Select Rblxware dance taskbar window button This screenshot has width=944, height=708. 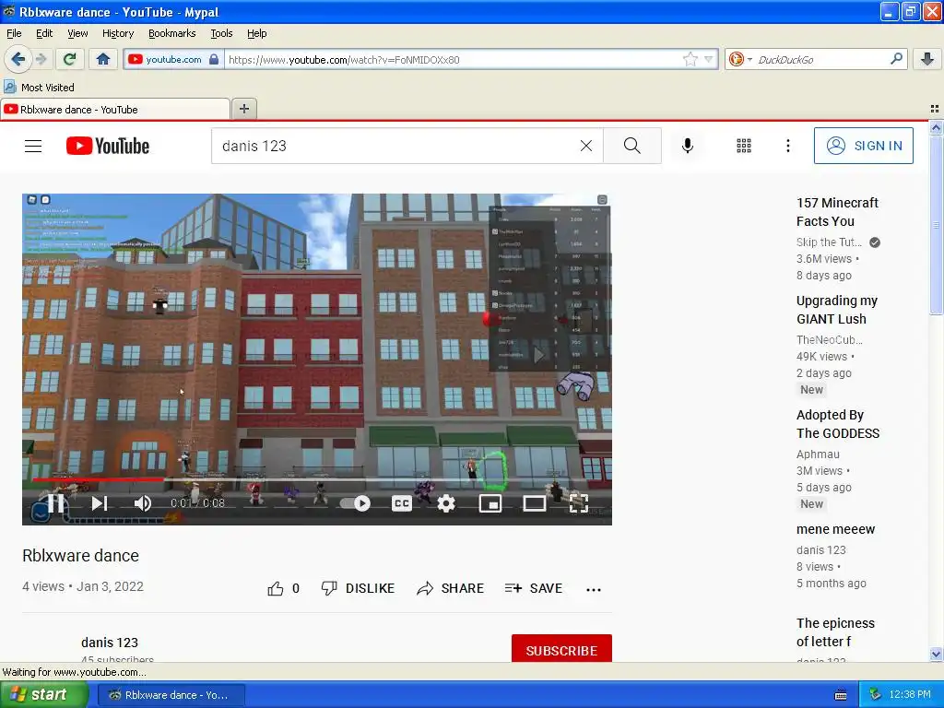pos(171,695)
